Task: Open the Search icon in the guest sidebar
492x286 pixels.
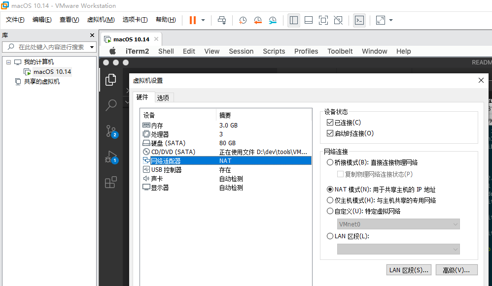Action: pos(111,105)
